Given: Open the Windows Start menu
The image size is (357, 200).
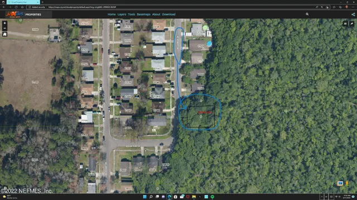Looking at the screenshot, I should point(145,197).
